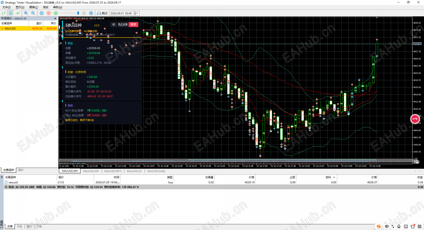
Task: Click the red round floating button on chart
Action: 415,119
